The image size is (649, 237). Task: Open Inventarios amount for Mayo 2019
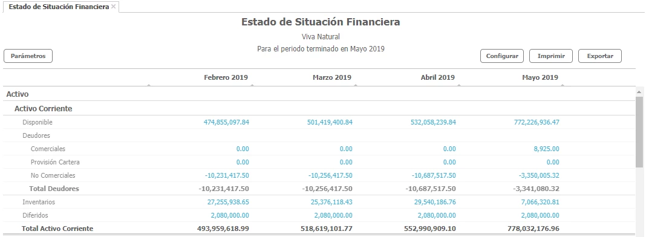(x=540, y=203)
